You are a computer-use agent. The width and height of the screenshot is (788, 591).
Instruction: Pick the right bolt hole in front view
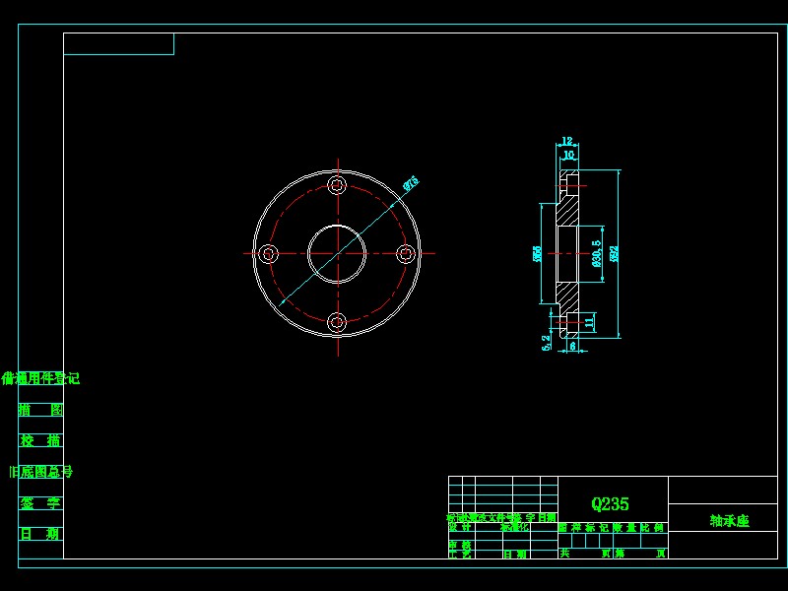tap(406, 254)
